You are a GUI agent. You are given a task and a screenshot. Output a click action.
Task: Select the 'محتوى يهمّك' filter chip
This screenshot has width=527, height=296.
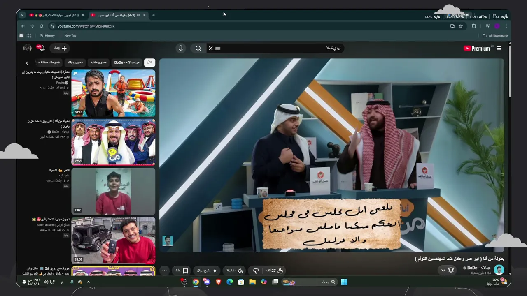(x=75, y=62)
